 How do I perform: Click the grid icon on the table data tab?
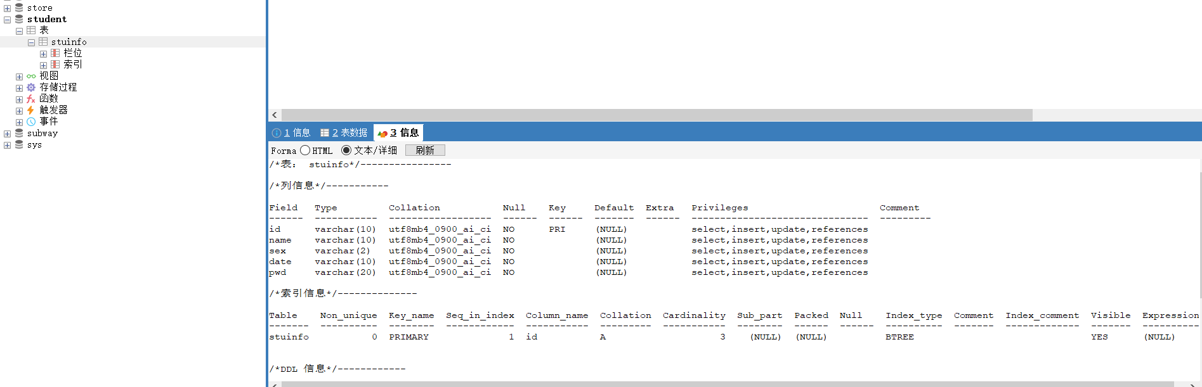(x=325, y=133)
